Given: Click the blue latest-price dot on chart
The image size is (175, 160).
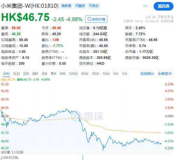Looking at the screenshot, I should (x=161, y=144).
